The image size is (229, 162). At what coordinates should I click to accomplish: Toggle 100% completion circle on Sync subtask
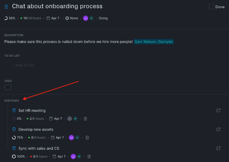(x=14, y=157)
